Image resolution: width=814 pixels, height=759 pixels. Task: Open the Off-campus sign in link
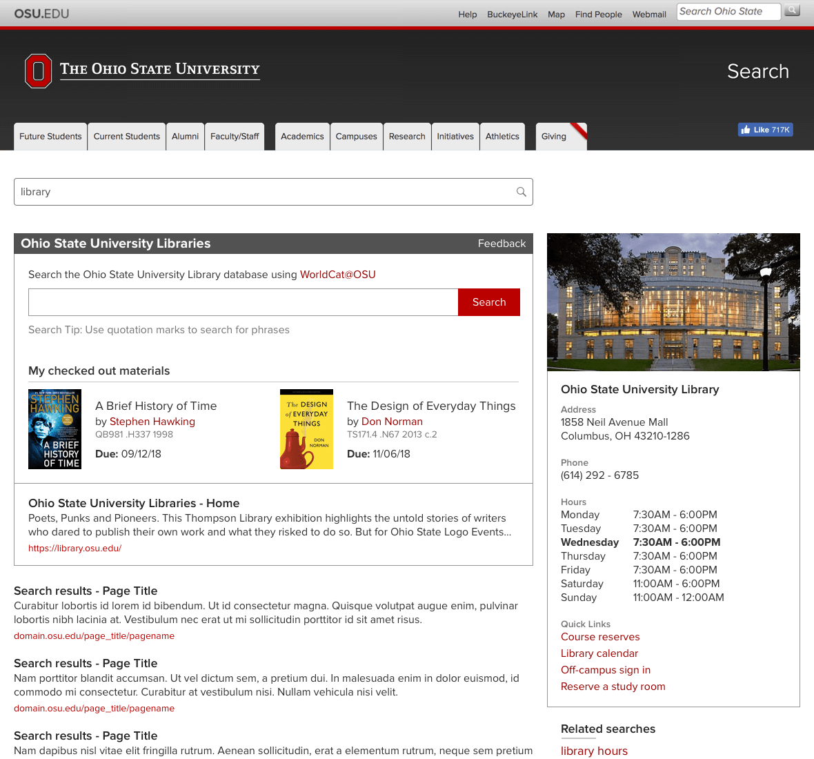(605, 670)
